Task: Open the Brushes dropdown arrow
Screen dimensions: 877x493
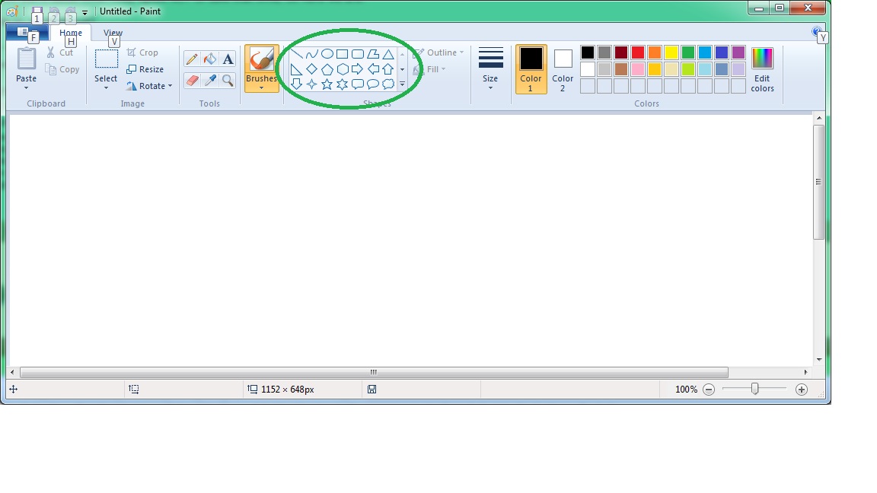Action: click(261, 87)
